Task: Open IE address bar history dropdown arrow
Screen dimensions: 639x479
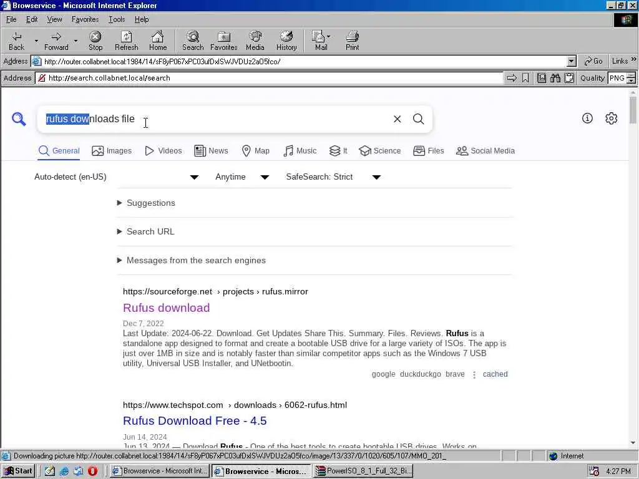Action: coord(572,61)
